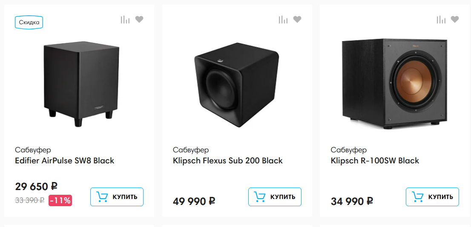Add Klipsch R-100SW to wishlist with heart
Image resolution: width=471 pixels, height=227 pixels.
[x=455, y=19]
